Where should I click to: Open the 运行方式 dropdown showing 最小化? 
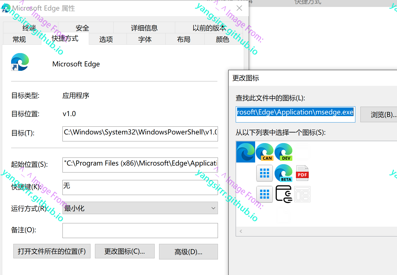coord(140,208)
